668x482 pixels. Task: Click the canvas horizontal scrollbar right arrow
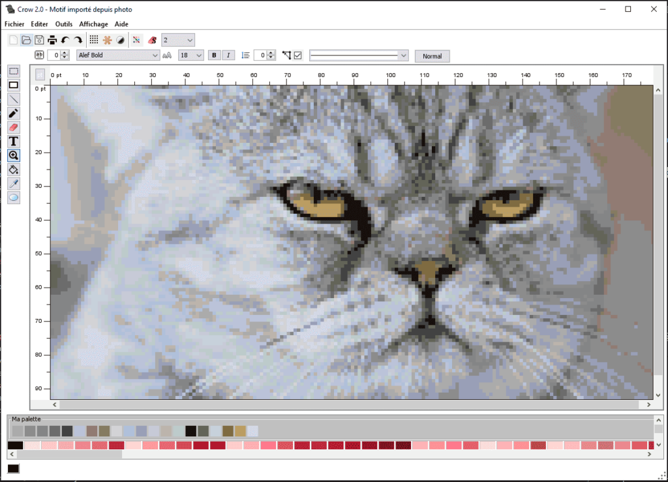[648, 404]
